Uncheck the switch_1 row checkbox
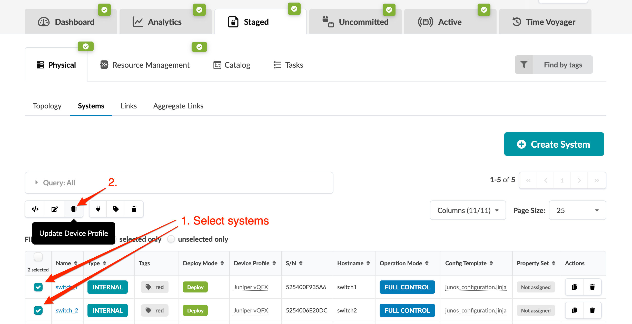The width and height of the screenshot is (632, 324). tap(38, 287)
